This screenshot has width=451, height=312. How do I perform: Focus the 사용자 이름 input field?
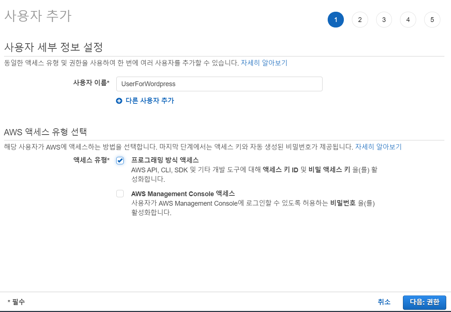219,84
